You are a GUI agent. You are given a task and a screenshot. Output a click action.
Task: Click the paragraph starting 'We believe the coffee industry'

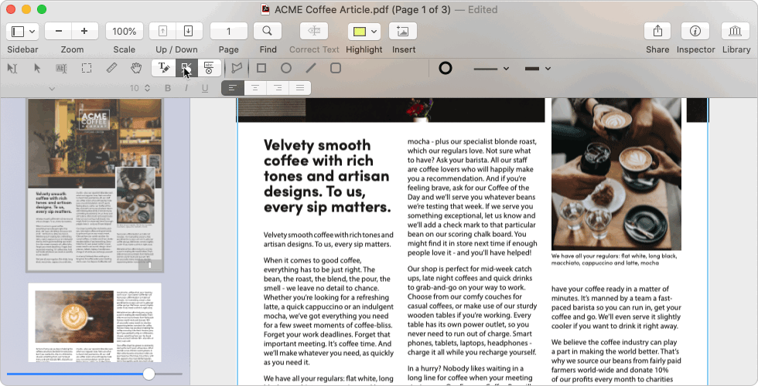coord(616,361)
